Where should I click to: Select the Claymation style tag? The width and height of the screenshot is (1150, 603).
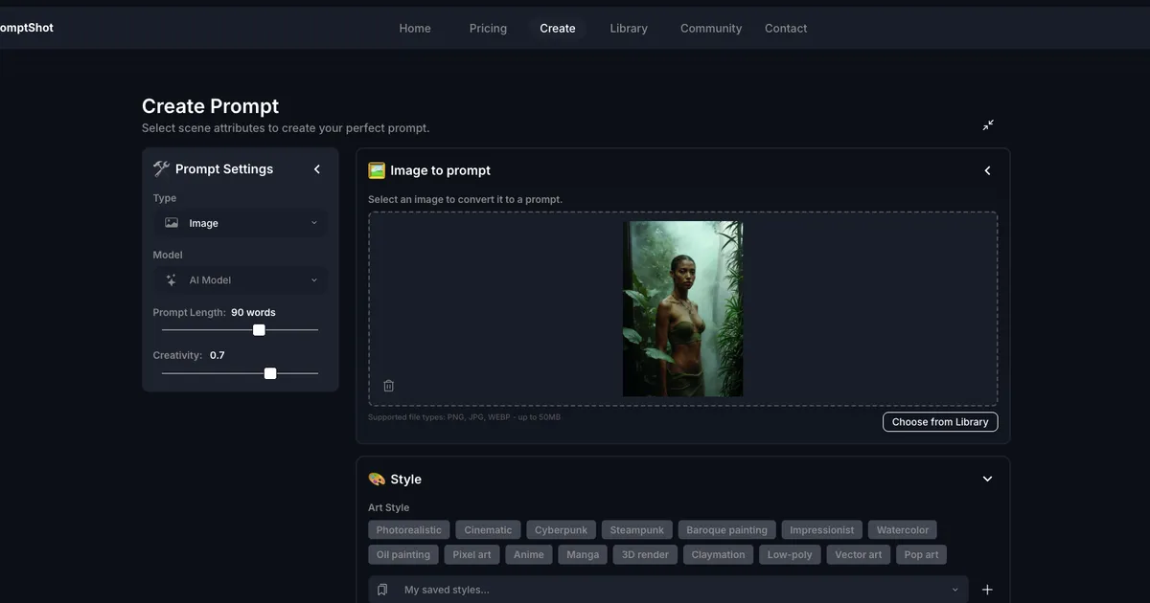point(718,554)
